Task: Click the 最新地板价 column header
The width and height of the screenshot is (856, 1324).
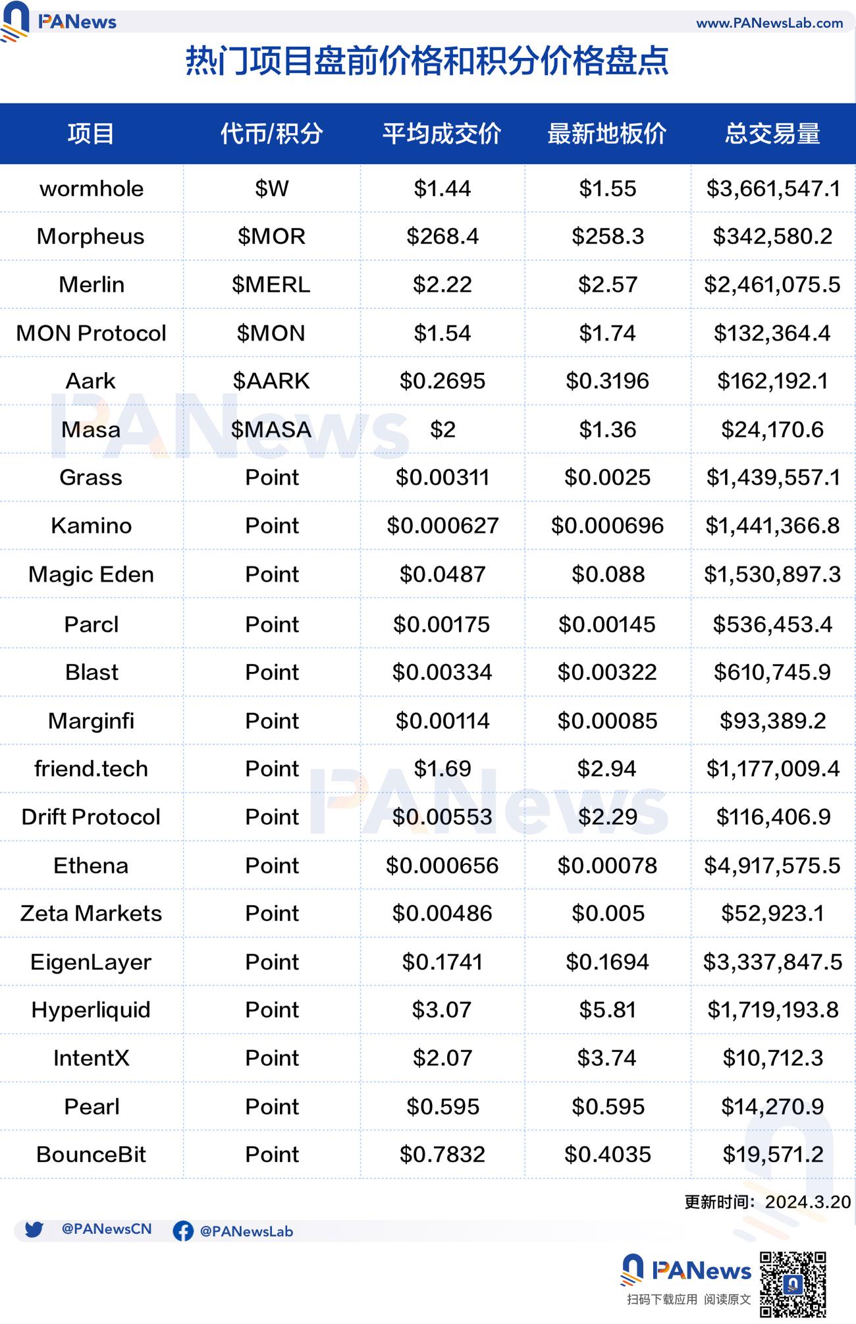Action: pos(607,134)
